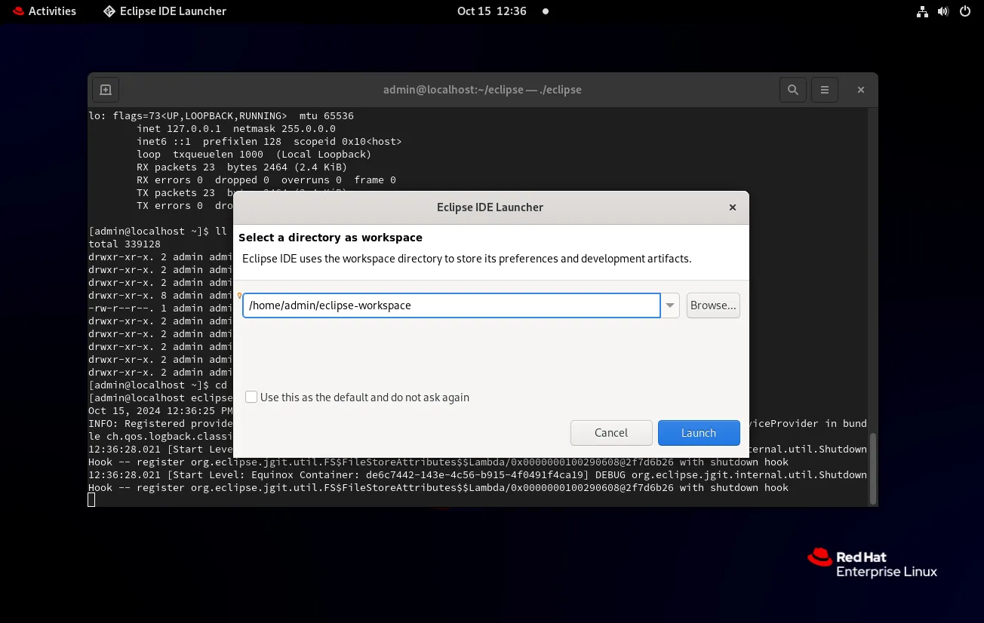The height and width of the screenshot is (623, 984).
Task: Enable 'Use this as the default' checkbox
Action: [x=251, y=397]
